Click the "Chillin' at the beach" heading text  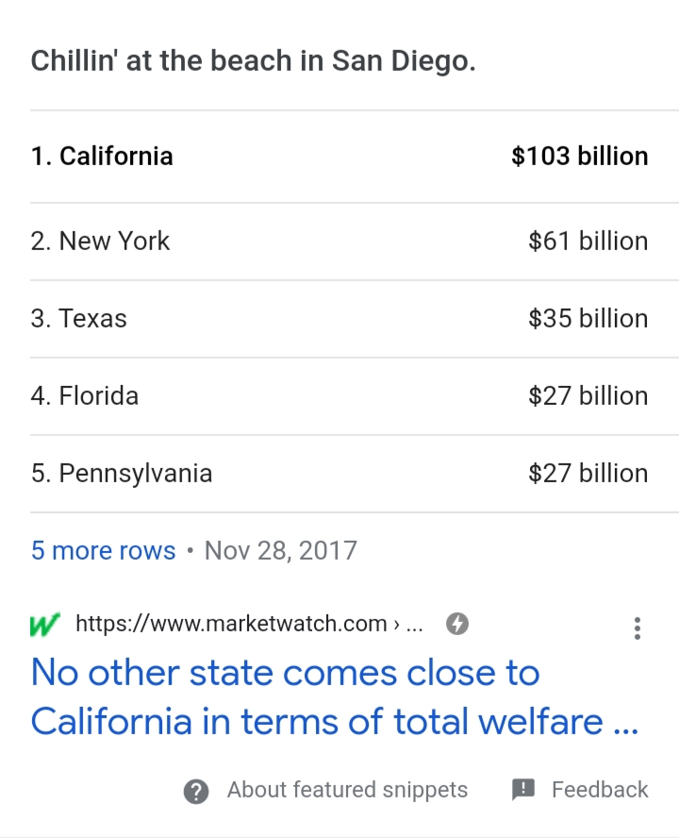coord(254,61)
